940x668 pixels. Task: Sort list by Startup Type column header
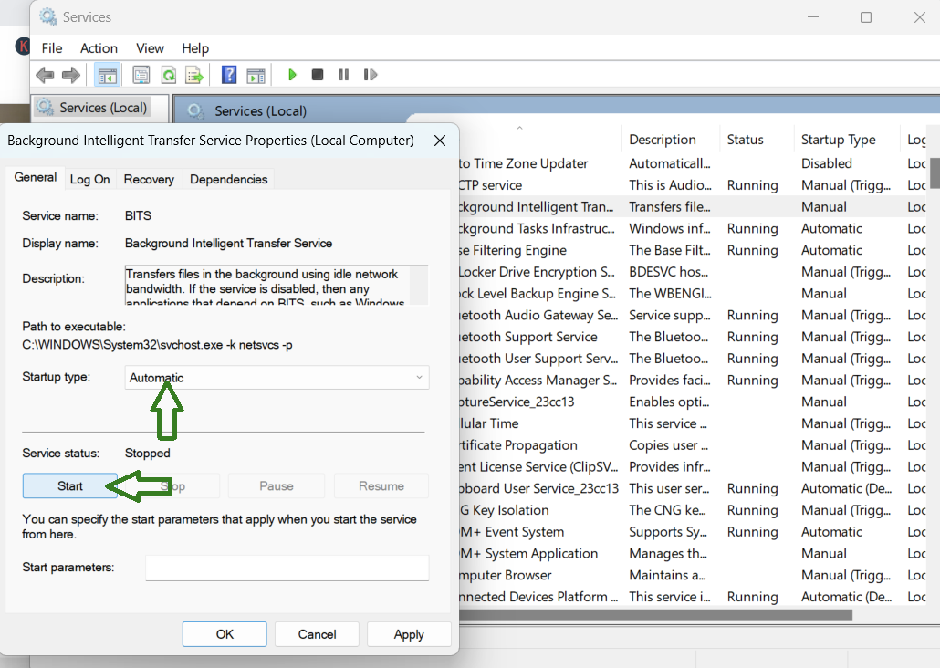838,140
